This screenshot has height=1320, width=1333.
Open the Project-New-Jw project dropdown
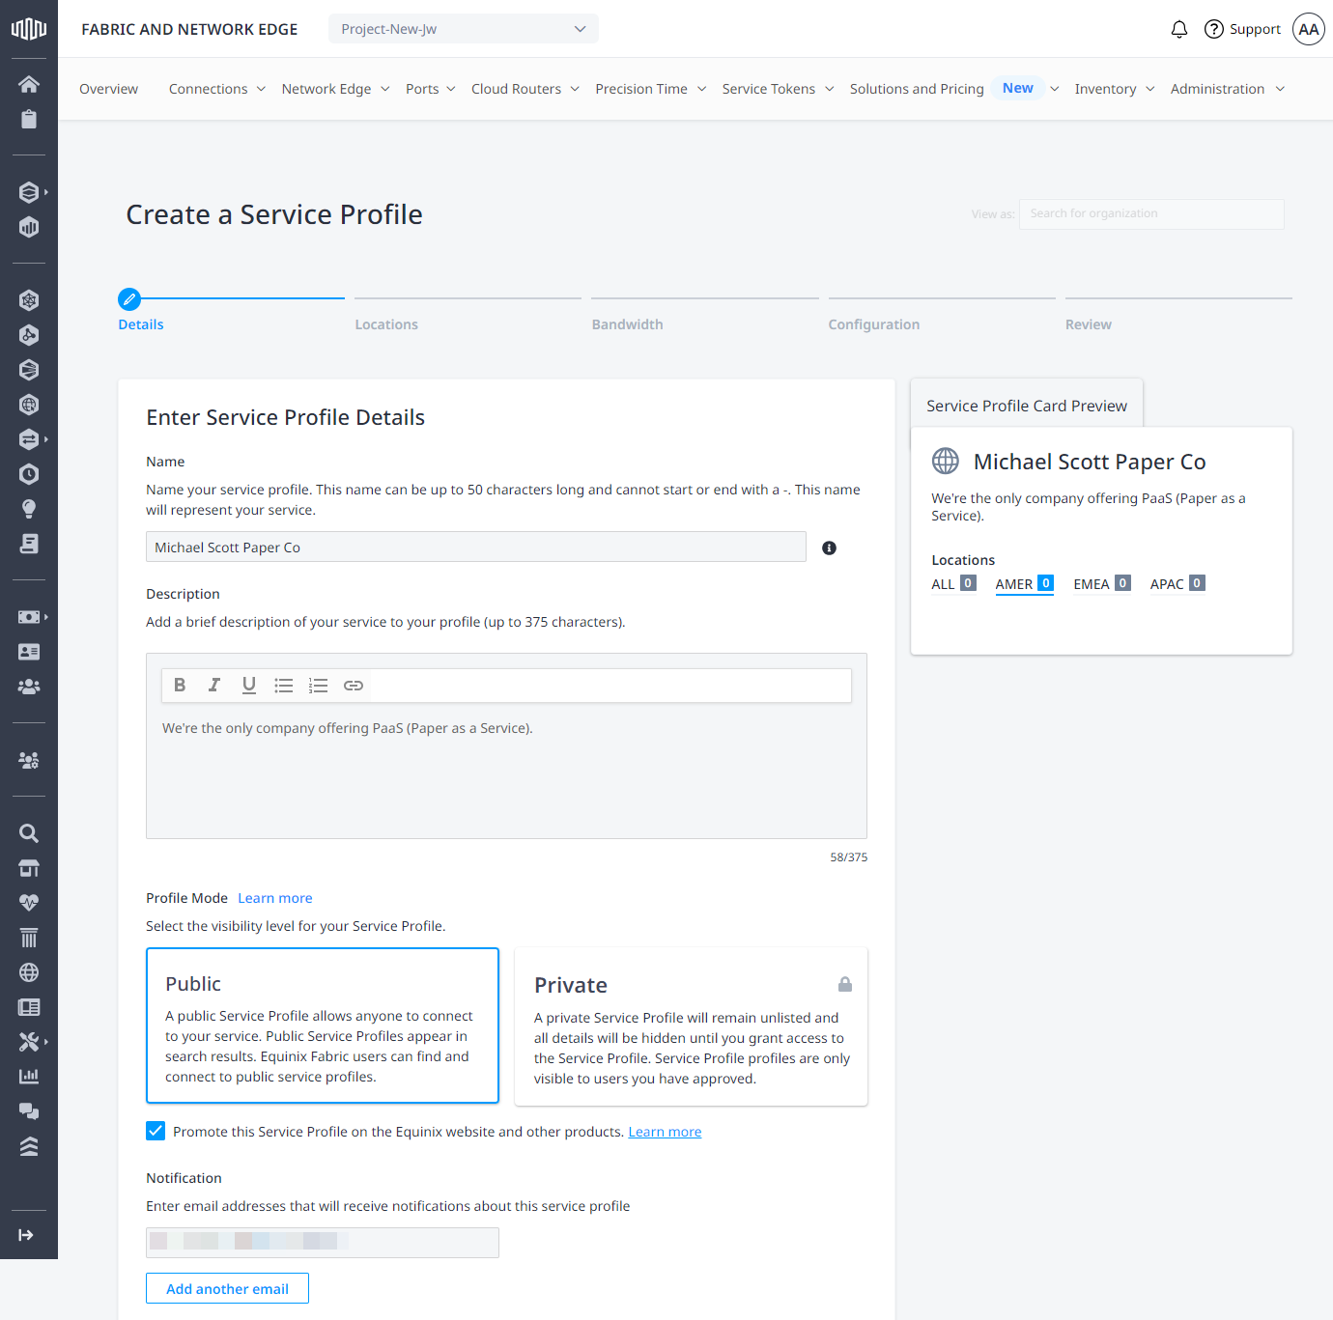[464, 29]
